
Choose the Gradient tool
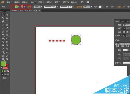tap(7, 45)
